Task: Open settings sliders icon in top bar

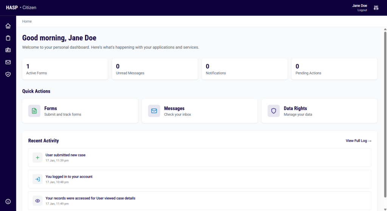Action: click(376, 8)
